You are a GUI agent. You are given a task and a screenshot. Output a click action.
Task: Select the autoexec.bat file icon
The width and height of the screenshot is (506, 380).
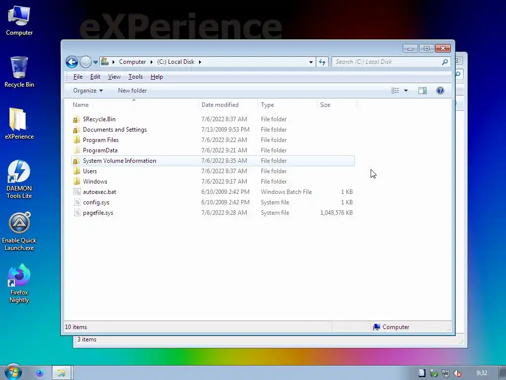click(x=77, y=191)
